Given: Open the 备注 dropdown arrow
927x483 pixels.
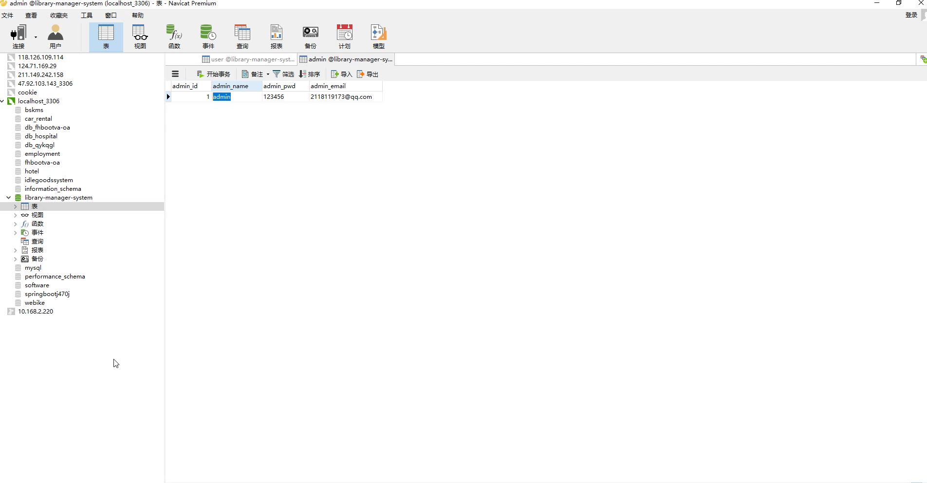Looking at the screenshot, I should point(268,74).
